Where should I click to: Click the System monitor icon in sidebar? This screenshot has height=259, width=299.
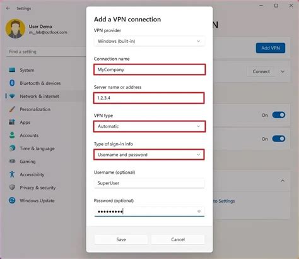point(12,70)
